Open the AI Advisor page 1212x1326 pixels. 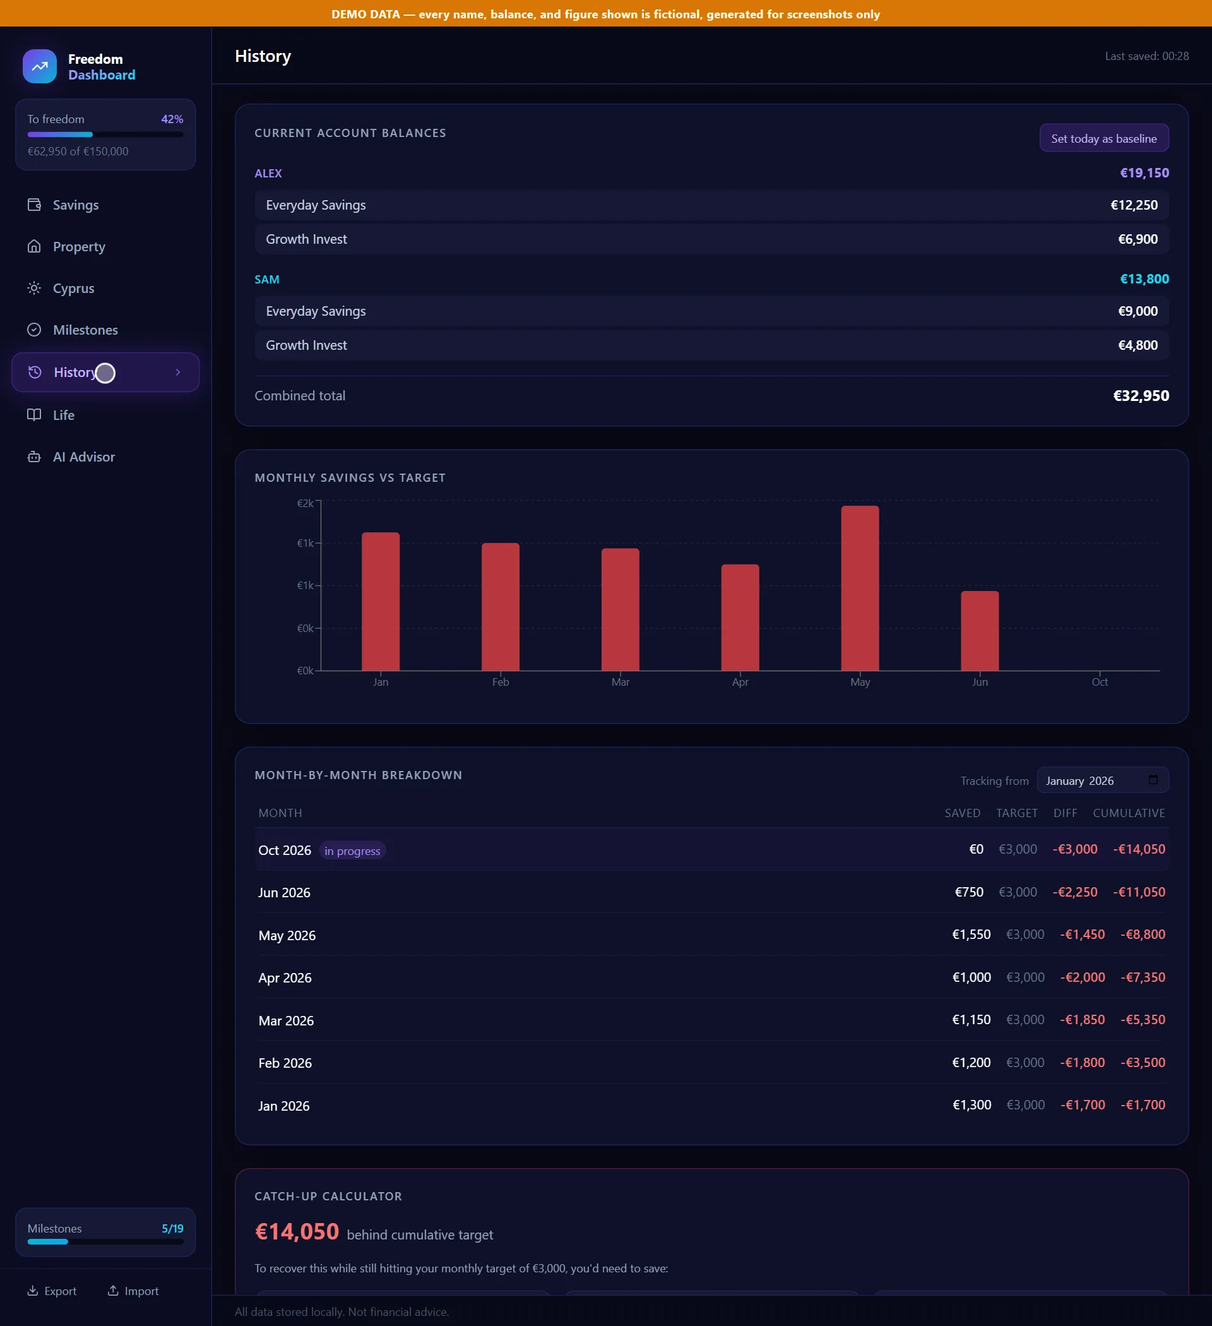(105, 457)
